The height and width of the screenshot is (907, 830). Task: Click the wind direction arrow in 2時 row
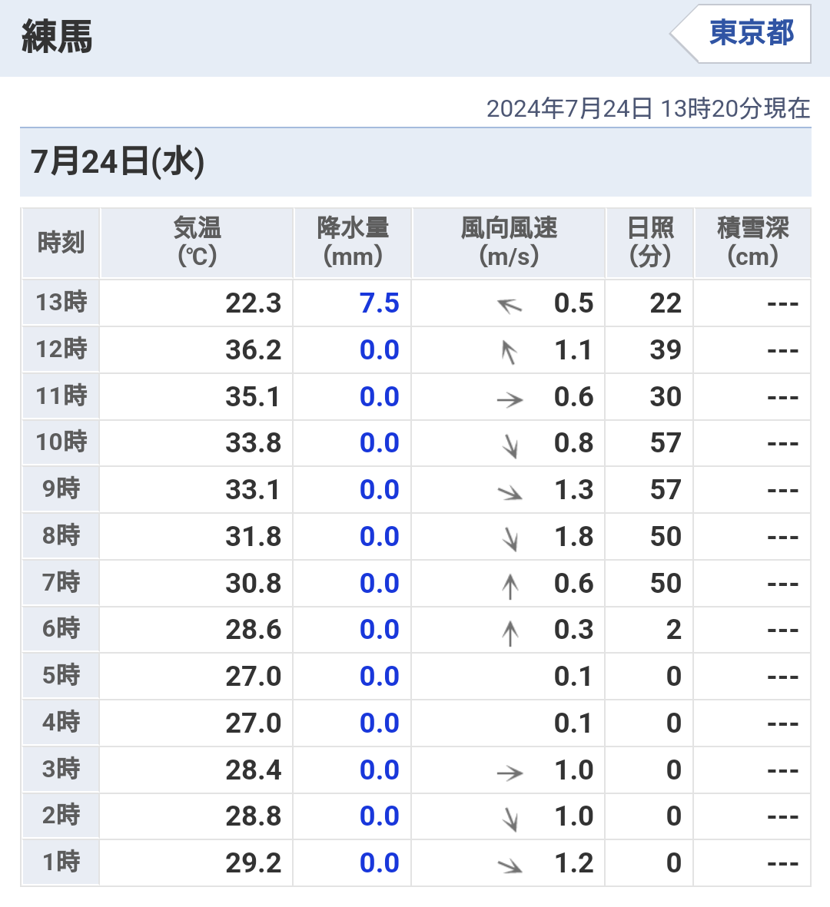click(510, 819)
